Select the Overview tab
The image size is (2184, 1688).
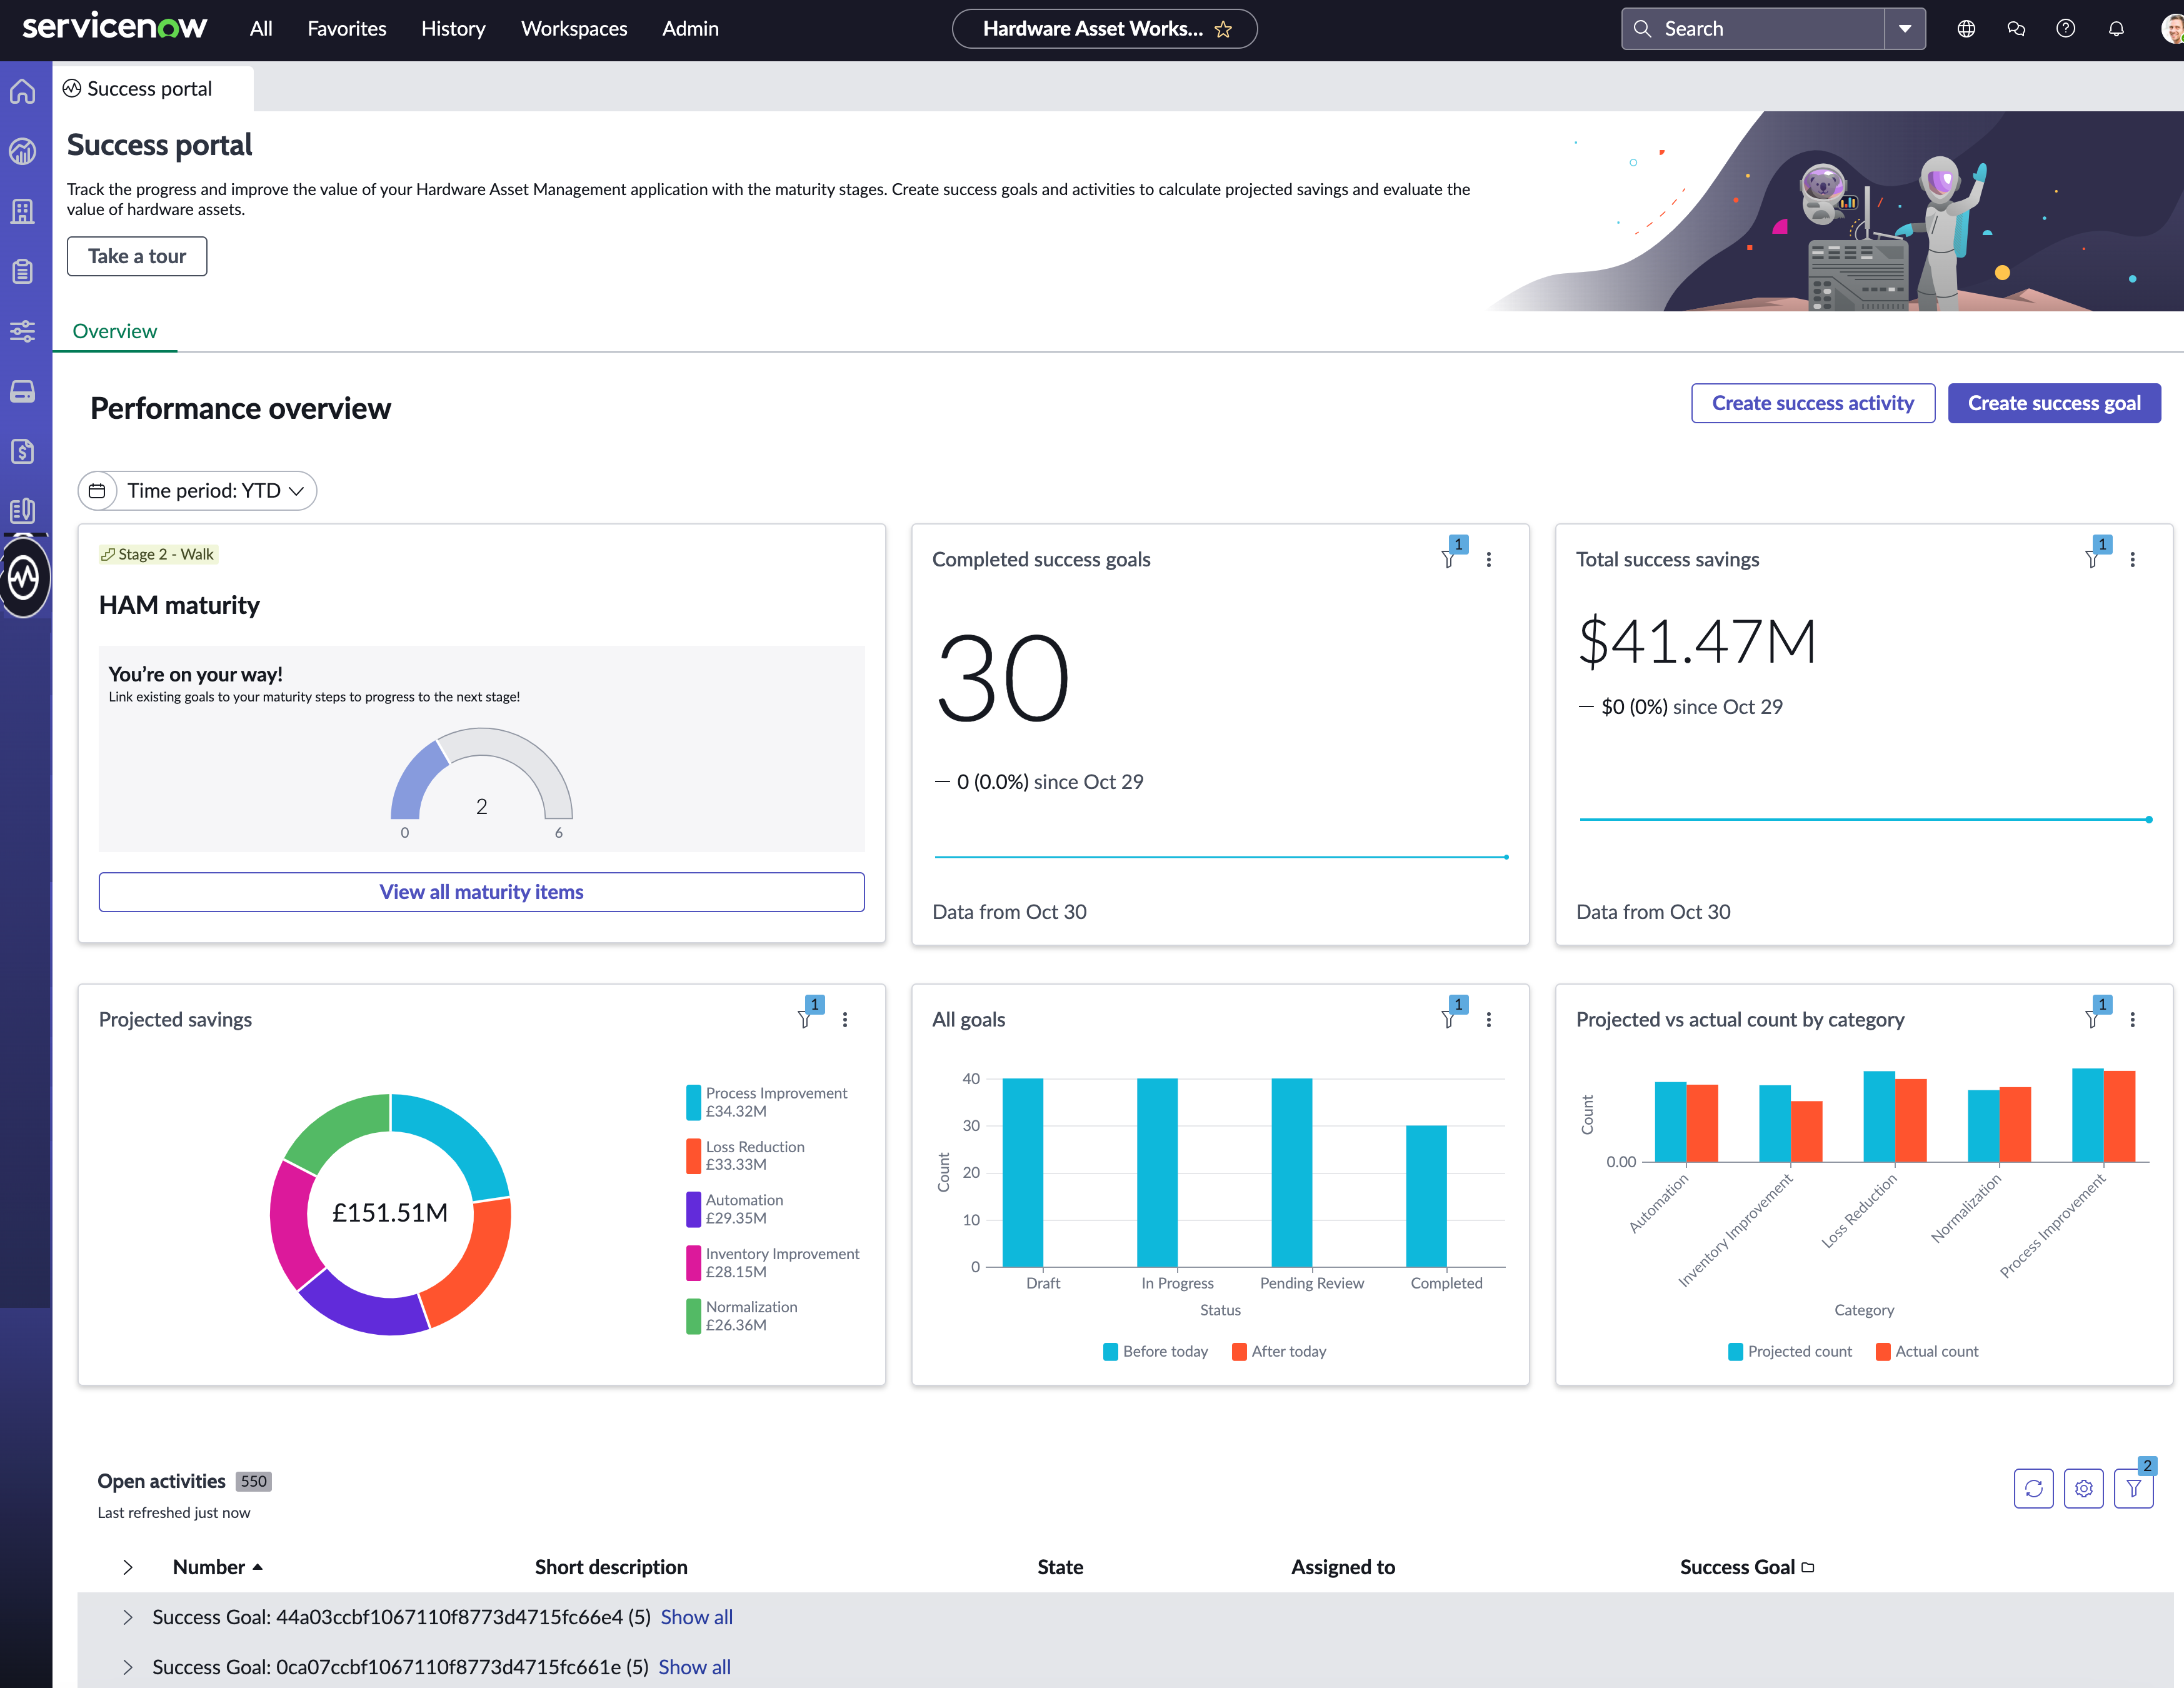point(115,331)
